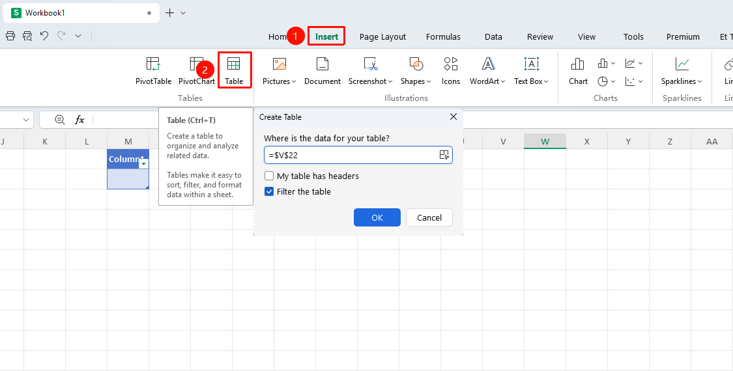Select column header X

pos(586,141)
